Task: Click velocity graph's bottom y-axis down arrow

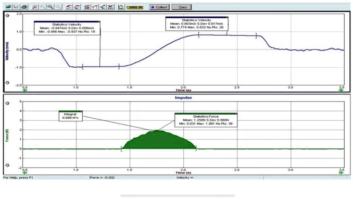Action: point(7,83)
